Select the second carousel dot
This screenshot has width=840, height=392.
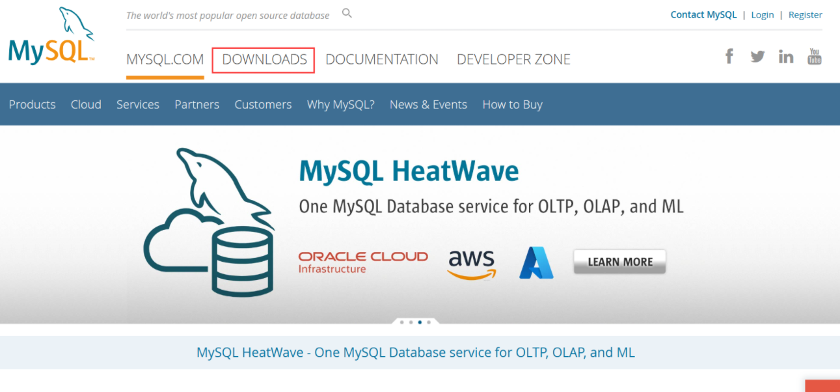(x=411, y=322)
